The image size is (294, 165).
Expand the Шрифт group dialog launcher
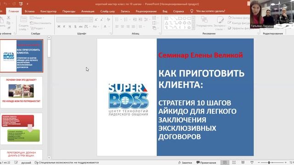click(x=111, y=33)
